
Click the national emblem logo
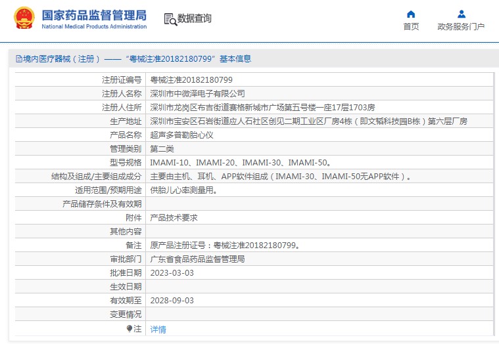coord(24,18)
